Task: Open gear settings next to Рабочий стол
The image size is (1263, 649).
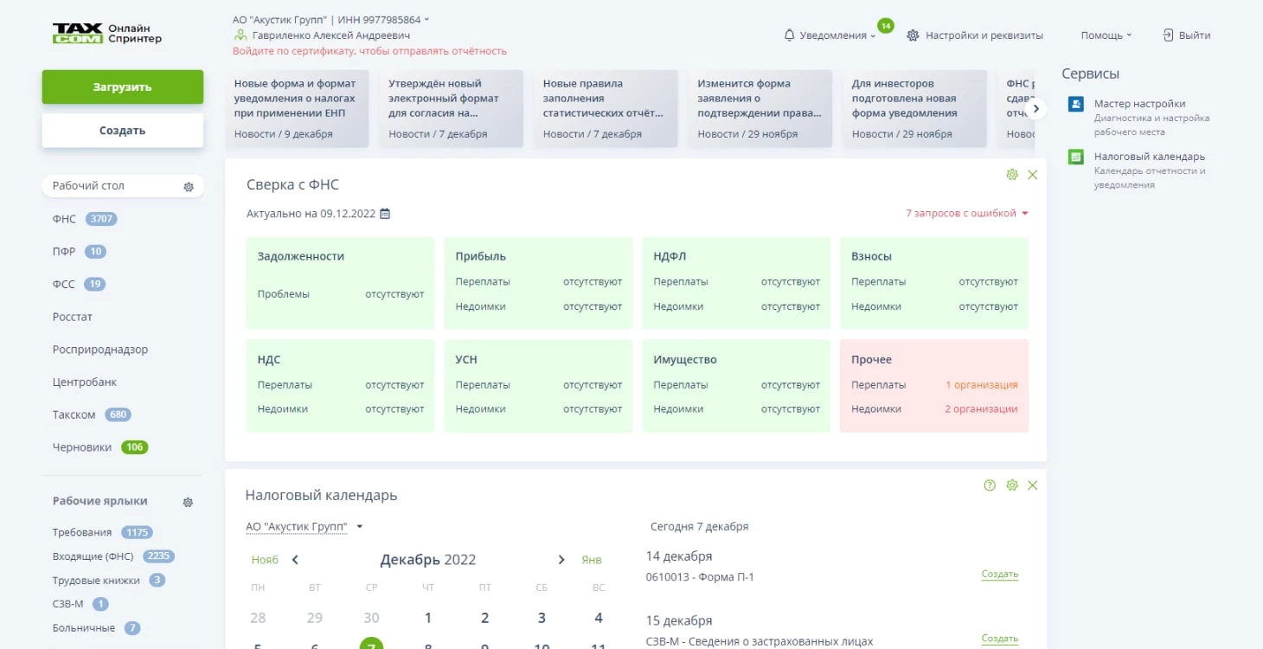Action: click(x=189, y=187)
